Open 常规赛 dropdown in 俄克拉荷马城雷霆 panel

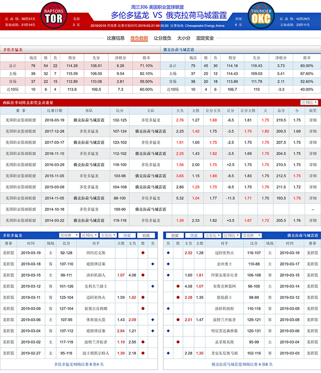click(252, 235)
